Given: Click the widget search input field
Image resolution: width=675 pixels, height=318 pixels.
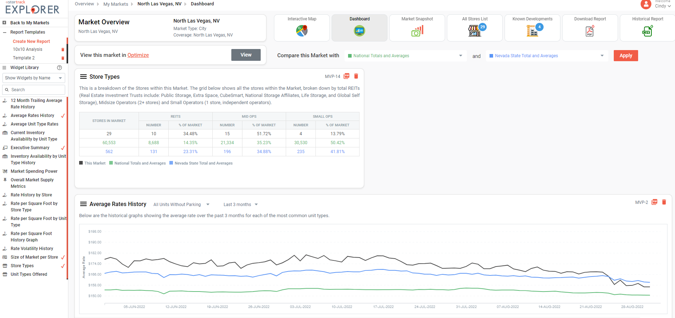Looking at the screenshot, I should (34, 90).
